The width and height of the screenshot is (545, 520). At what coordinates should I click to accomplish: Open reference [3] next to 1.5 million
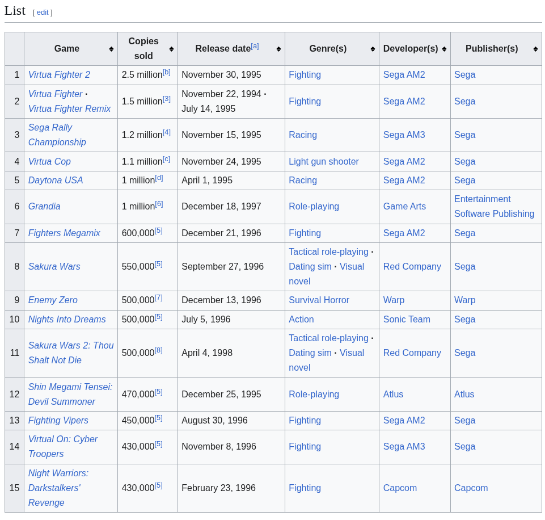tap(167, 99)
